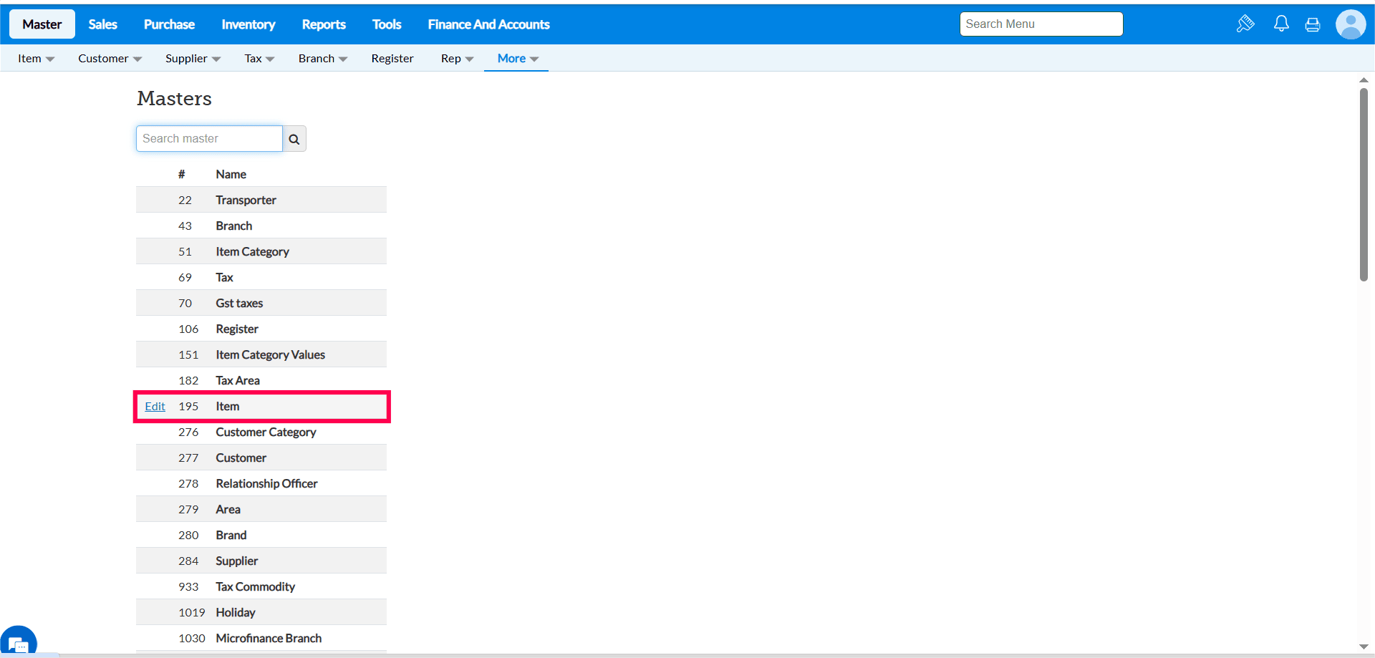
Task: Expand the Item dropdown menu
Action: point(37,59)
